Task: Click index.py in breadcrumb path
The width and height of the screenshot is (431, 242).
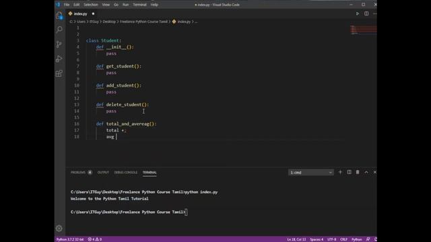Action: (x=184, y=22)
